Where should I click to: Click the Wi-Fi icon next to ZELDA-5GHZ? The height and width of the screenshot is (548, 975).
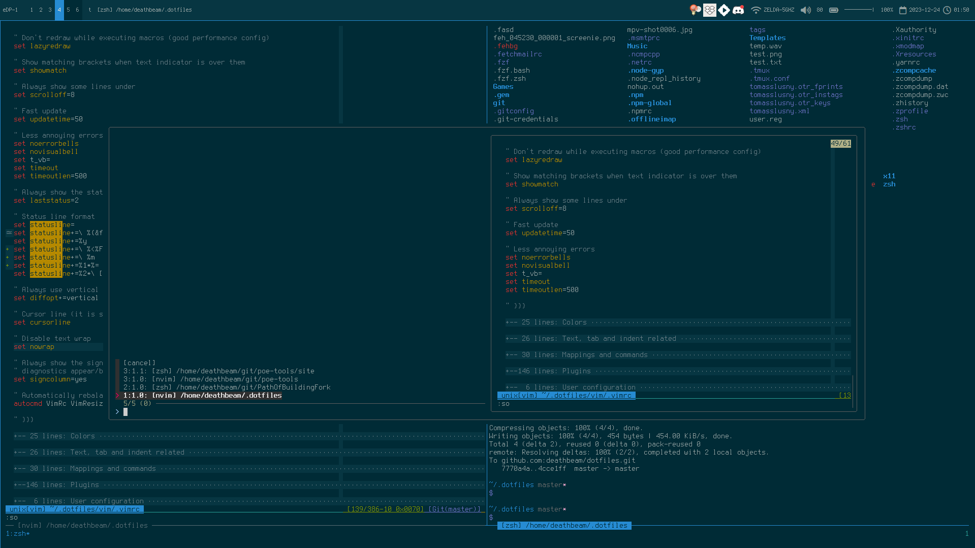(756, 10)
